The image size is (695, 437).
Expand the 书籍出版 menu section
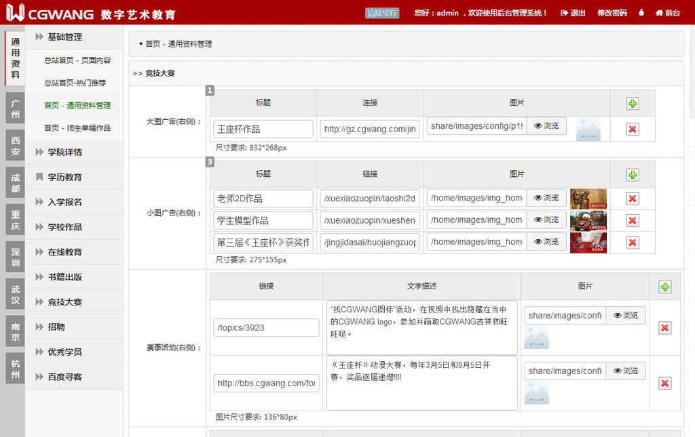(73, 277)
